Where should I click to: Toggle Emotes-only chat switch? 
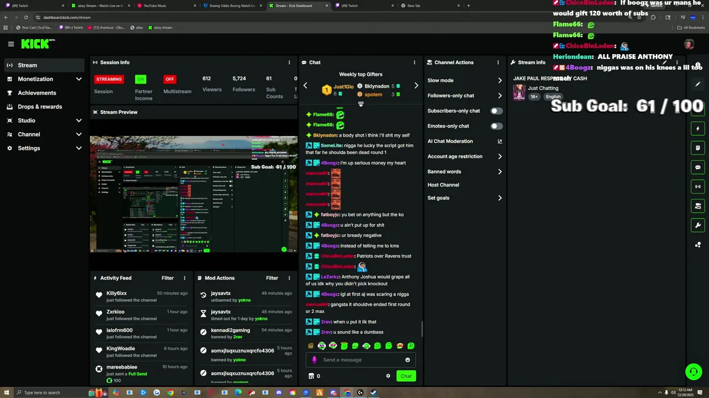[497, 126]
